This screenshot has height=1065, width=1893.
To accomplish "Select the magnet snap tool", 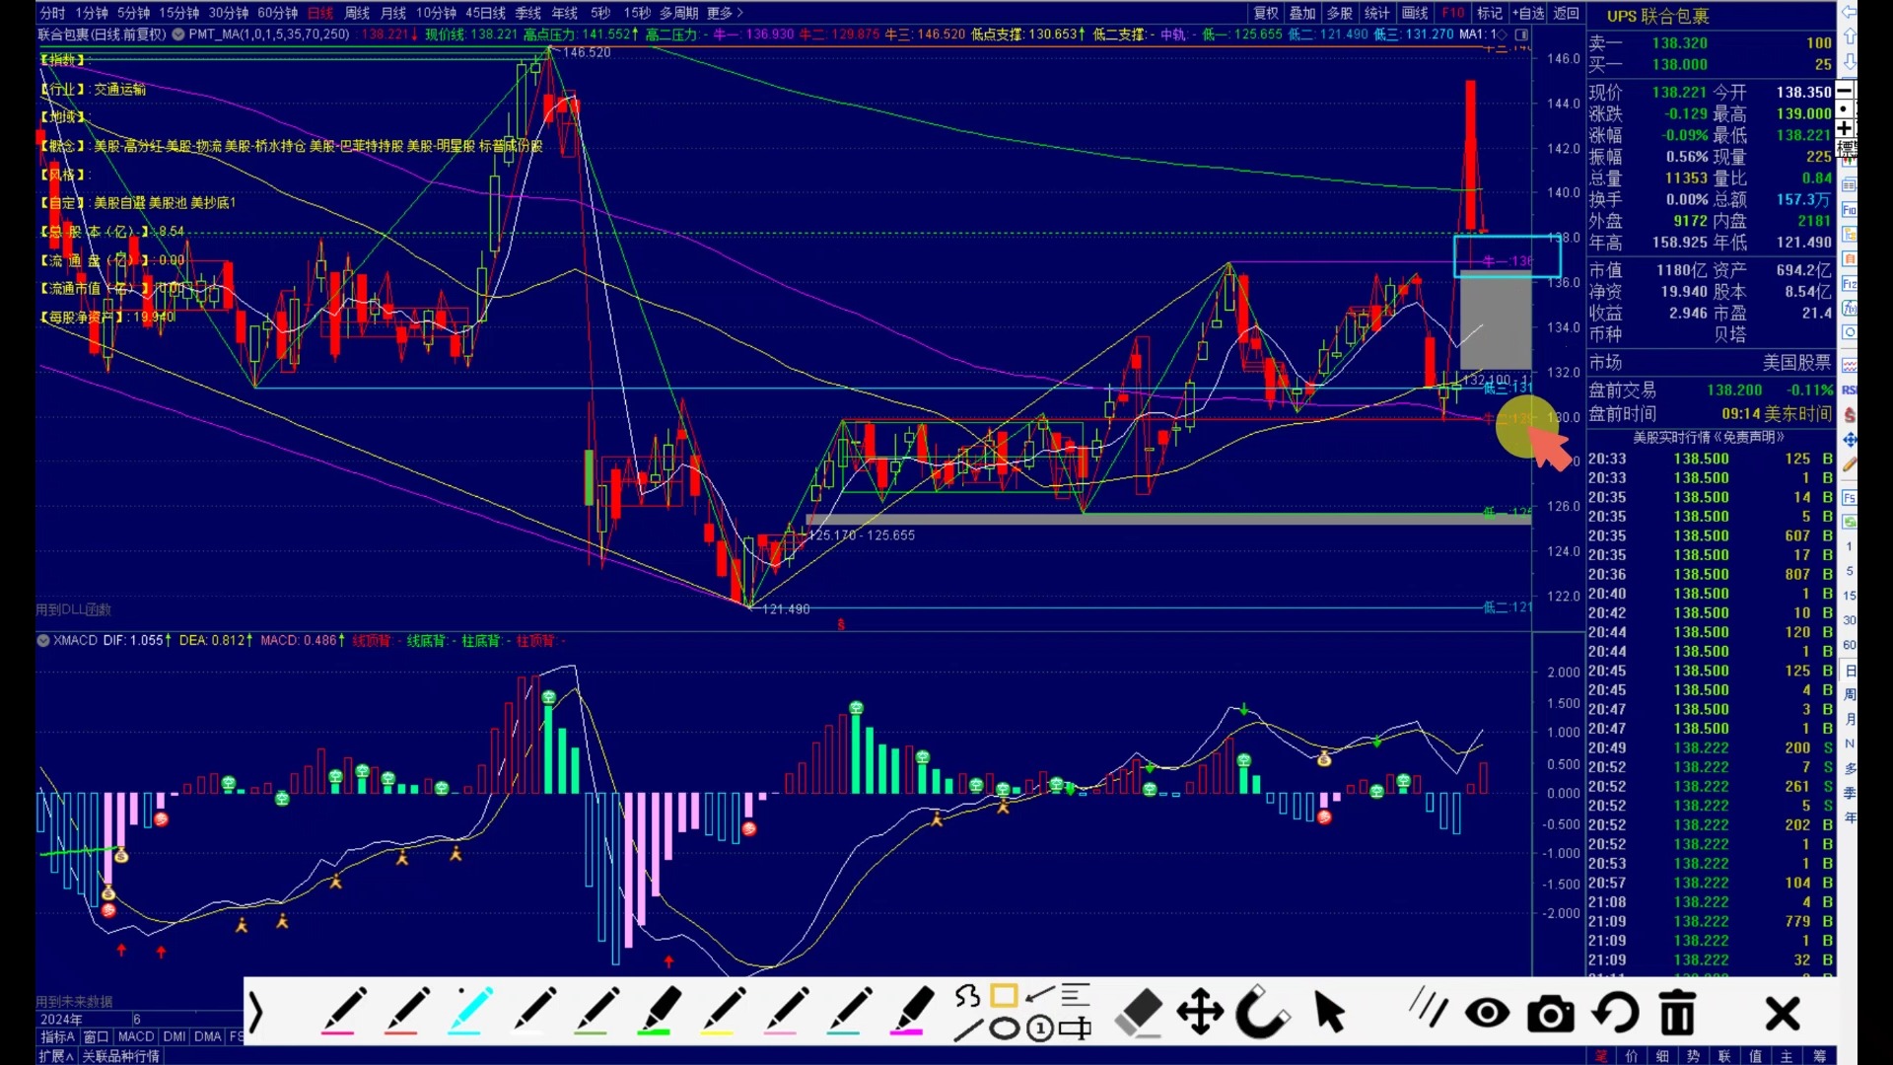I will [1262, 1013].
